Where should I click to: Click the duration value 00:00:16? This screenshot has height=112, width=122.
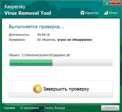43,35
